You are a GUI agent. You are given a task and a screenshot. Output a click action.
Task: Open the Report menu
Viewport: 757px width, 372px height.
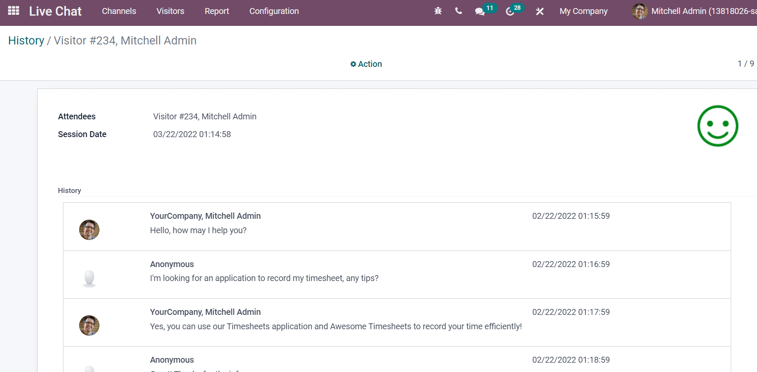point(217,11)
